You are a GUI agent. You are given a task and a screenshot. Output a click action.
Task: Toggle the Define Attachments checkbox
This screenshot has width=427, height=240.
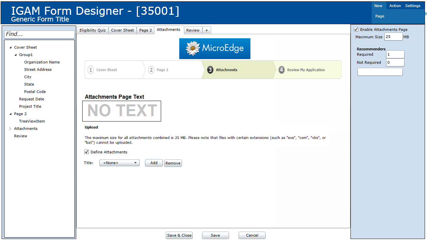coord(87,152)
